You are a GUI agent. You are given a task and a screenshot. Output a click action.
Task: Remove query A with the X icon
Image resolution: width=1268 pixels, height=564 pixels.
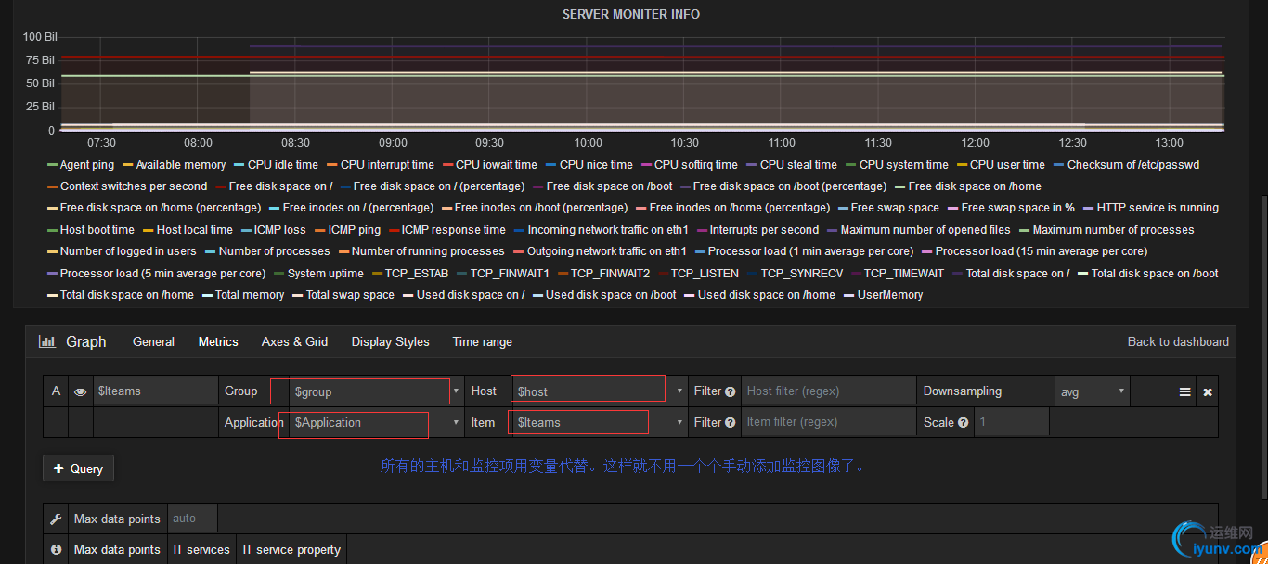pyautogui.click(x=1208, y=391)
